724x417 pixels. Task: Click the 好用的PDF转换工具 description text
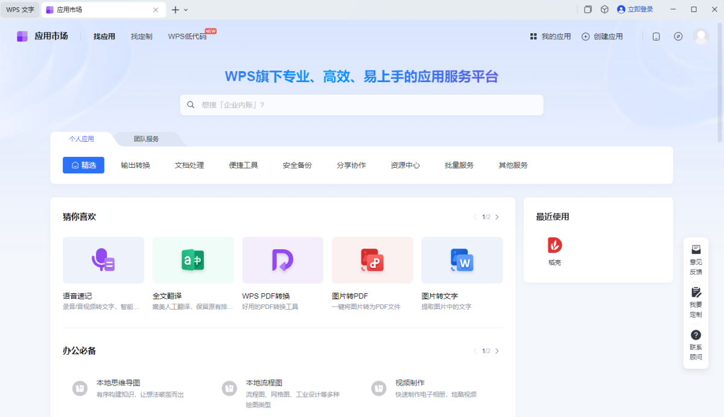coord(270,307)
